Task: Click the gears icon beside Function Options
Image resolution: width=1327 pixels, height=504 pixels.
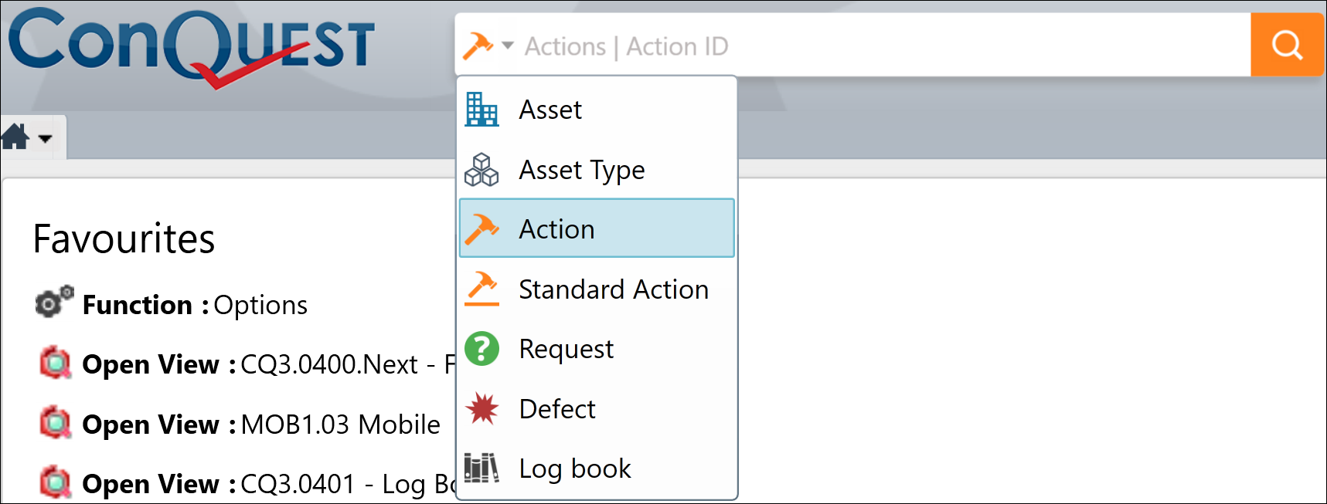Action: point(54,301)
